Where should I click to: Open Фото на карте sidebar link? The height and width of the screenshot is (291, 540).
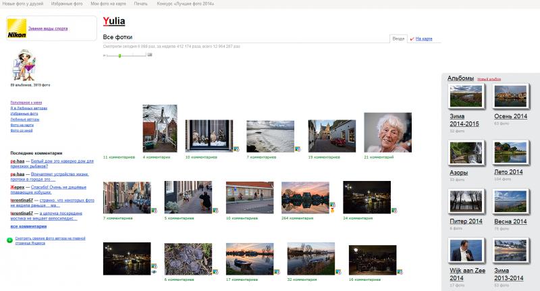[22, 125]
